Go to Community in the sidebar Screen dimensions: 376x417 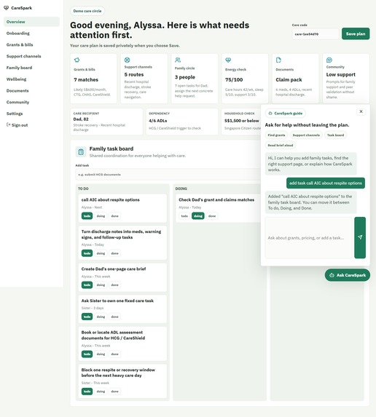[31, 102]
